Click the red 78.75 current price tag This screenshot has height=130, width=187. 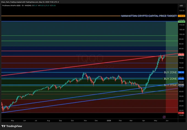click(181, 55)
